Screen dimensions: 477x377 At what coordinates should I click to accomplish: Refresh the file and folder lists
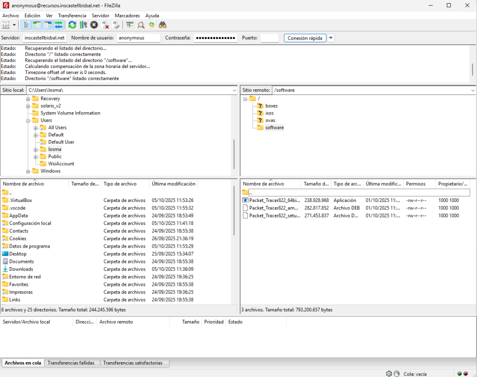(72, 25)
